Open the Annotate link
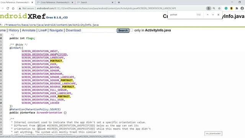The height and width of the screenshot is (138, 245). click(x=29, y=30)
